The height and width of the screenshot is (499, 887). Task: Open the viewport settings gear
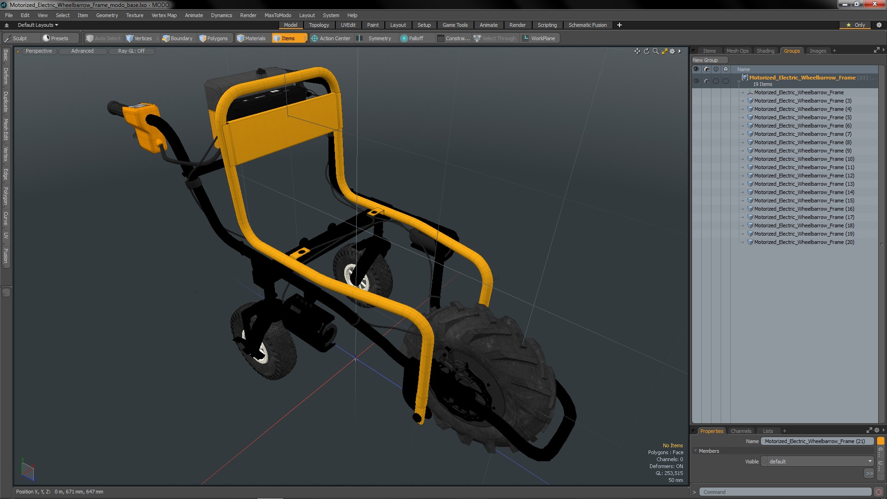(672, 51)
